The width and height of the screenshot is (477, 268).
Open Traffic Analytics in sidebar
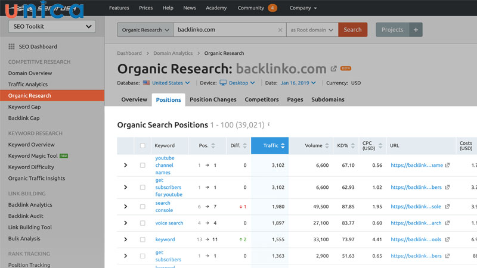(x=28, y=85)
